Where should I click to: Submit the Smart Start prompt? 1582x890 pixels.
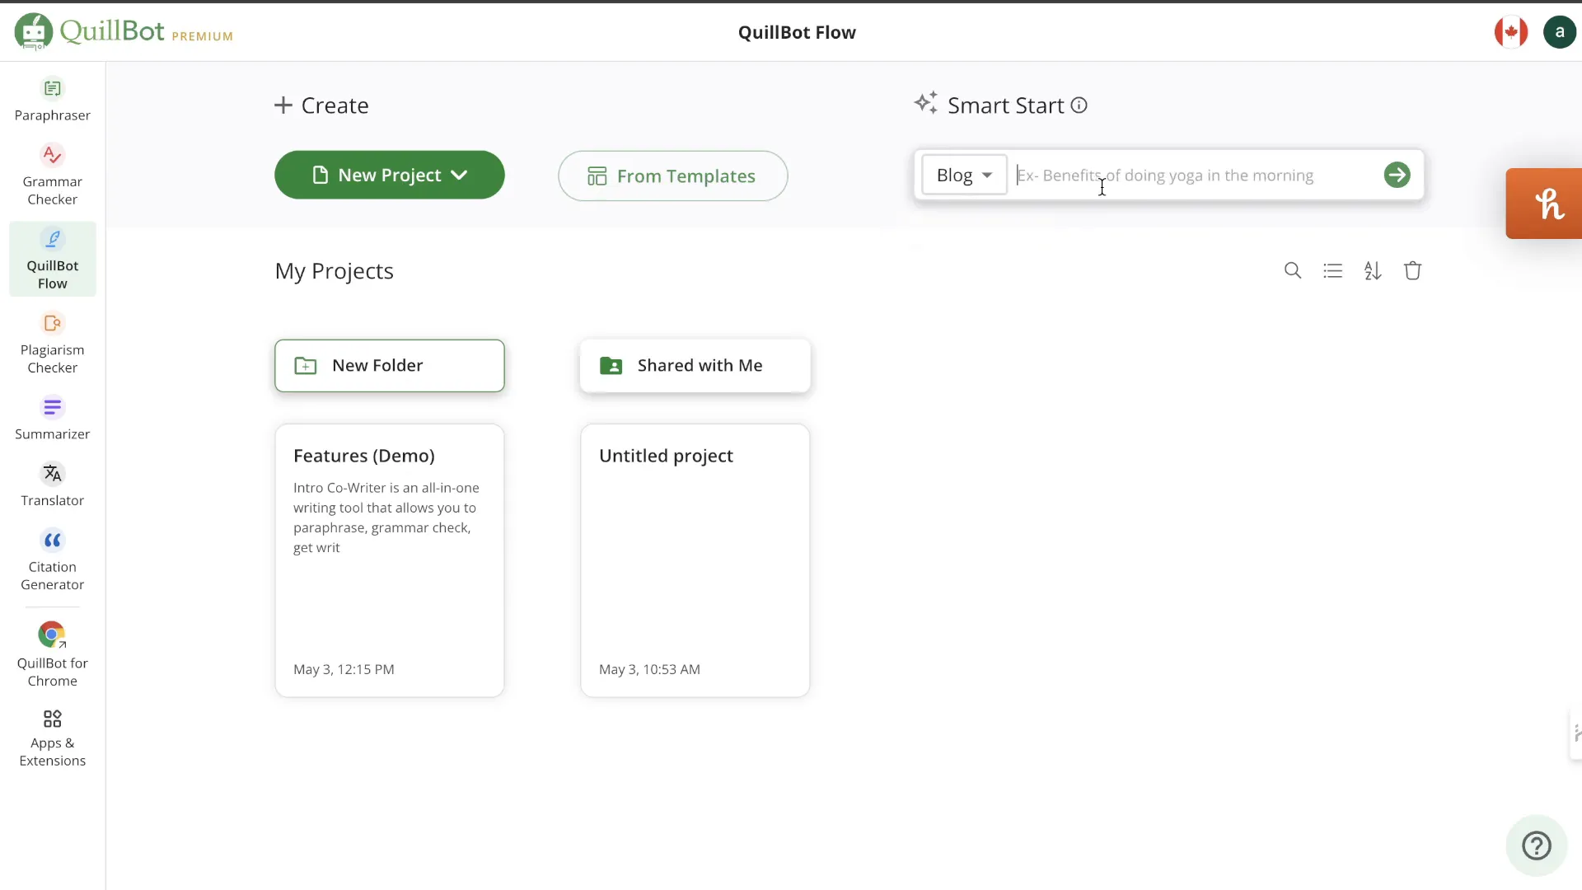(1397, 175)
